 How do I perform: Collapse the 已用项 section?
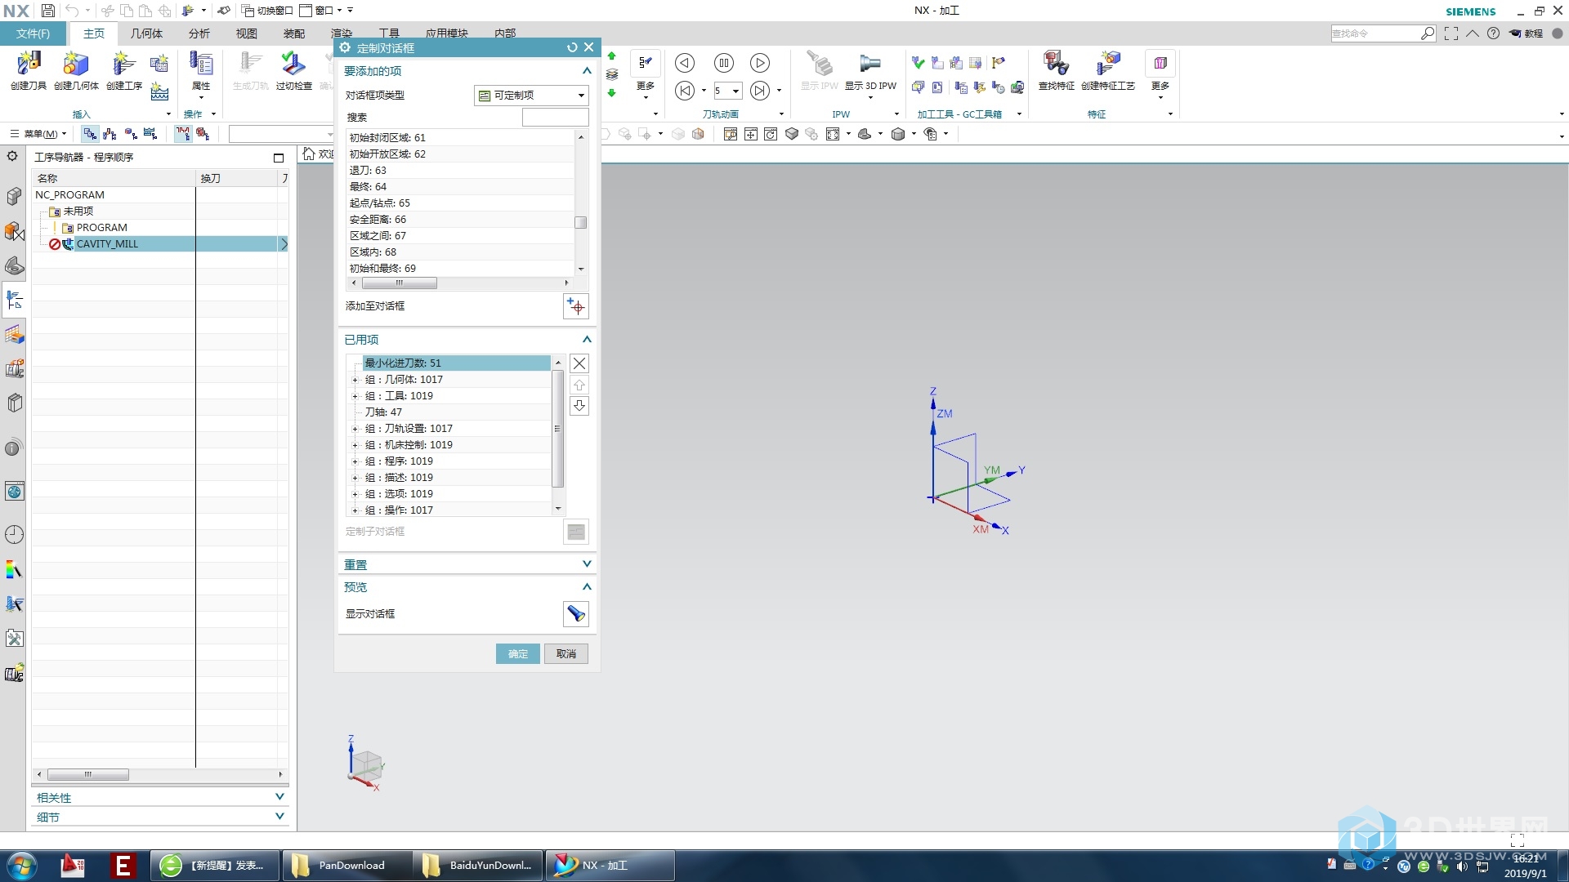click(587, 340)
